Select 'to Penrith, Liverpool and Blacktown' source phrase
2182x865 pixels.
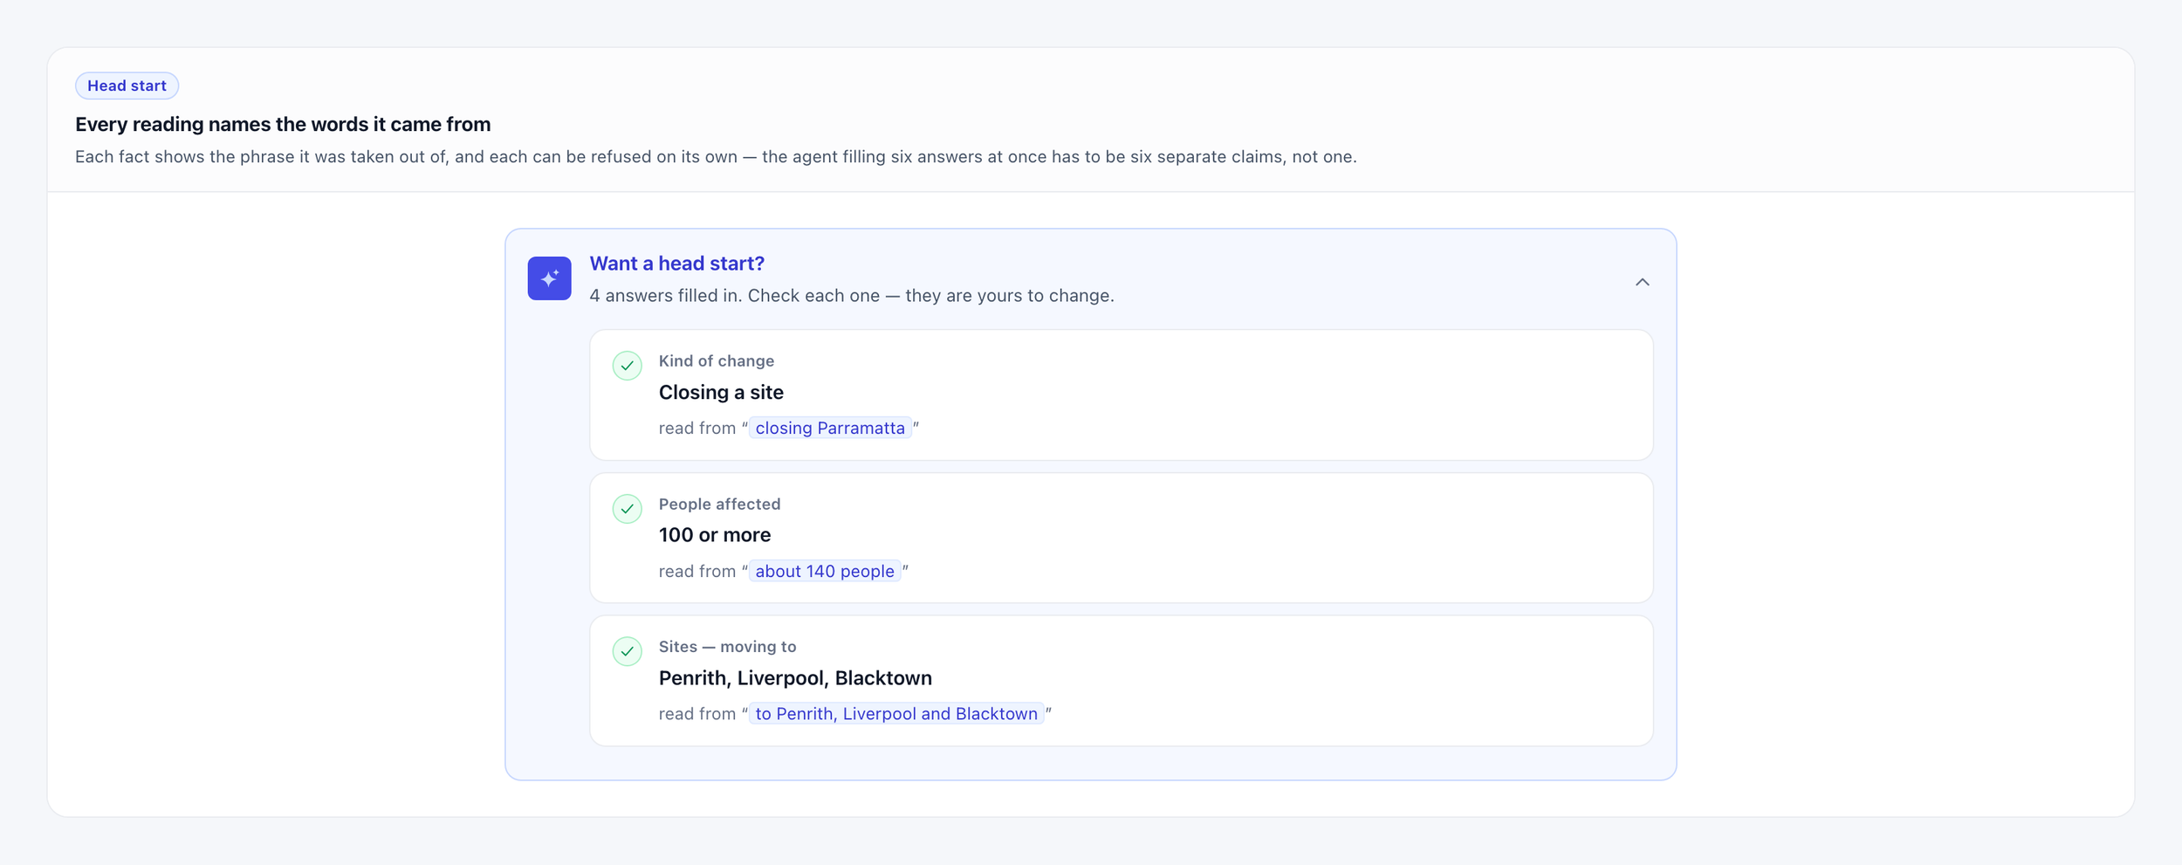(x=896, y=714)
